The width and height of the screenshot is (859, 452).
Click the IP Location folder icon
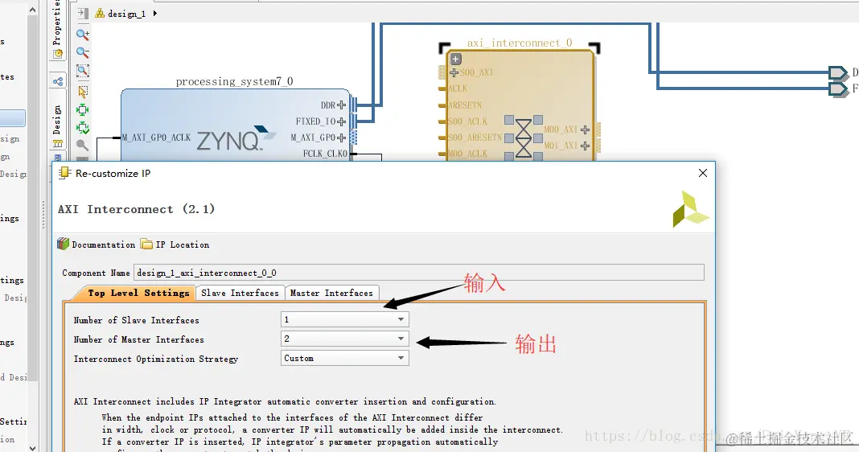point(146,244)
